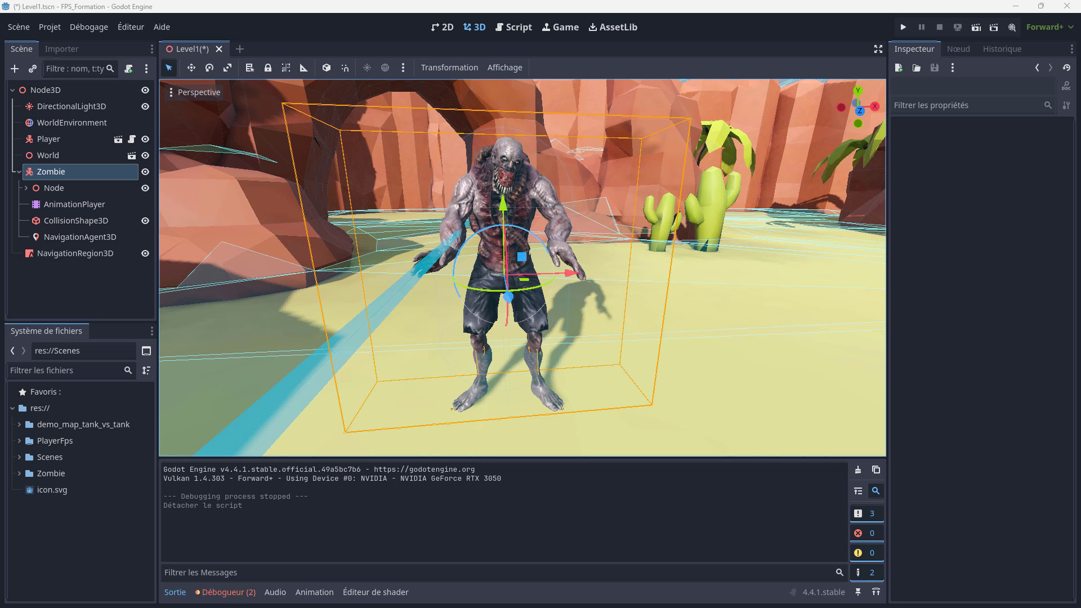Copy output log contents icon

point(876,470)
